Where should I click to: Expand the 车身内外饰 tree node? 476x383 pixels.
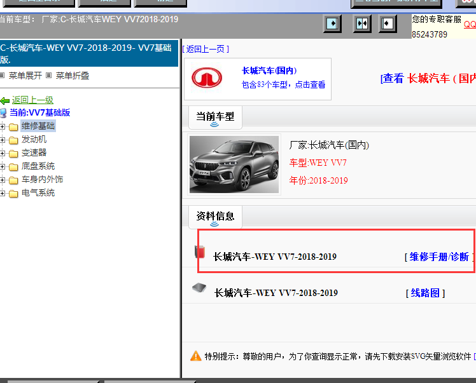point(3,180)
